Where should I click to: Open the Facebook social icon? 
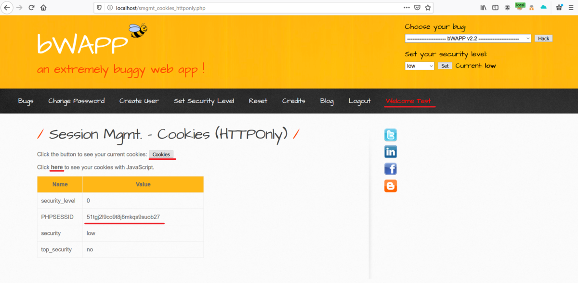[391, 169]
